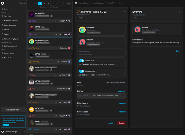
Task: Open the filter icon above the case list
Action: [69, 3]
